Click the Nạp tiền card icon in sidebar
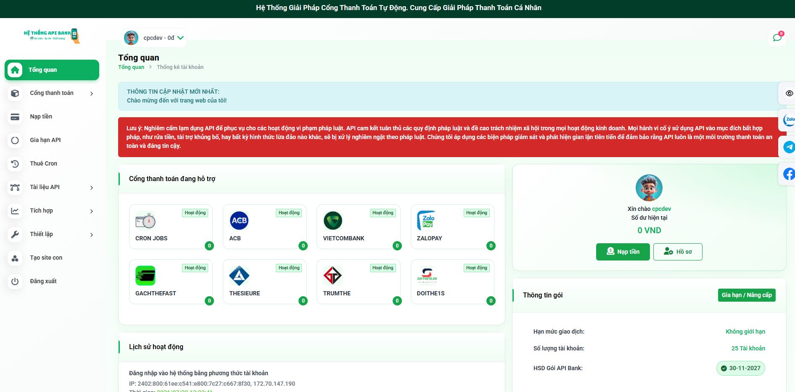Image resolution: width=795 pixels, height=392 pixels. (15, 117)
